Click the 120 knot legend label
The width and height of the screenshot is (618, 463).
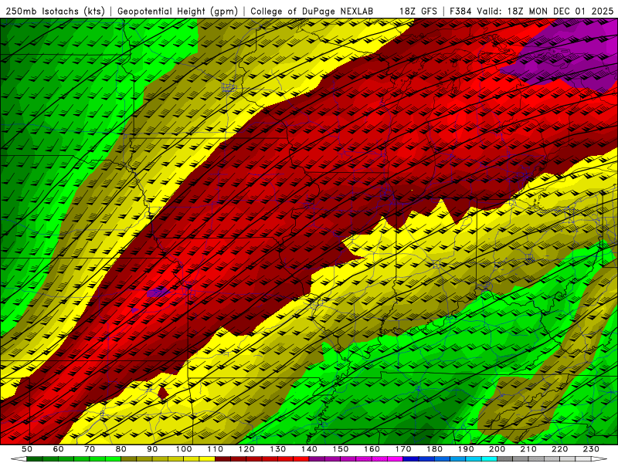[246, 449]
